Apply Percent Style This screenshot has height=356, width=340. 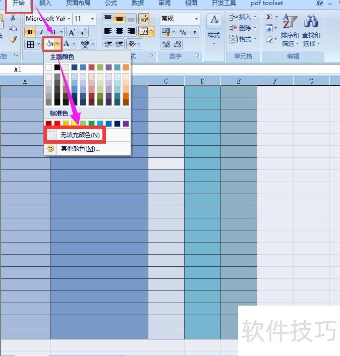pos(183,32)
